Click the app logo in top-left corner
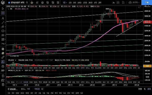This screenshot has height=95, width=152. point(3,3)
